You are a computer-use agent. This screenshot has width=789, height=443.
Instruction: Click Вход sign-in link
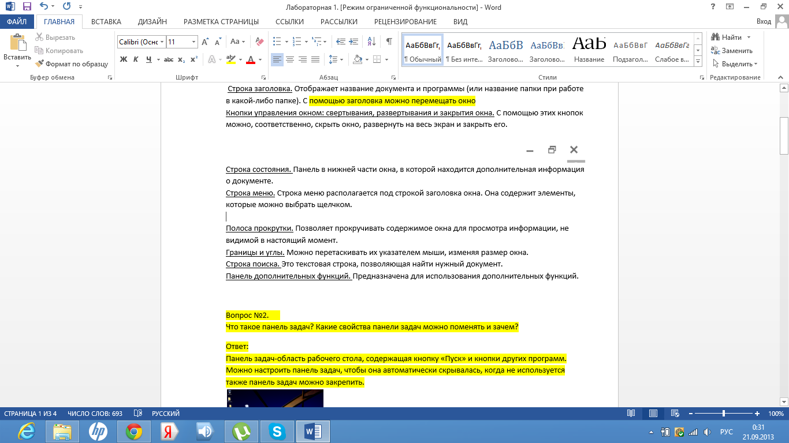(x=764, y=22)
